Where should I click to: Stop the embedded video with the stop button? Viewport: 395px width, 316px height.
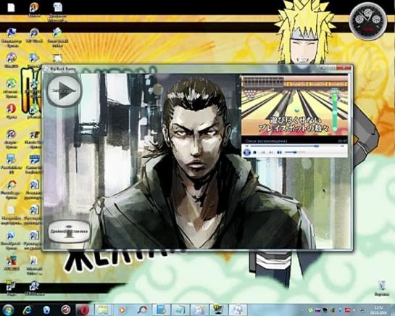coord(254,152)
